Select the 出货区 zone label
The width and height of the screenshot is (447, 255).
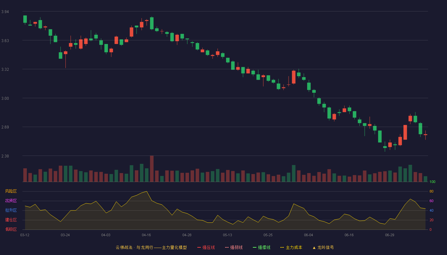(11, 201)
